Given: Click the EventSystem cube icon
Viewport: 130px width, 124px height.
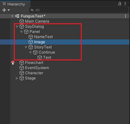Looking at the screenshot, I should 22,68.
